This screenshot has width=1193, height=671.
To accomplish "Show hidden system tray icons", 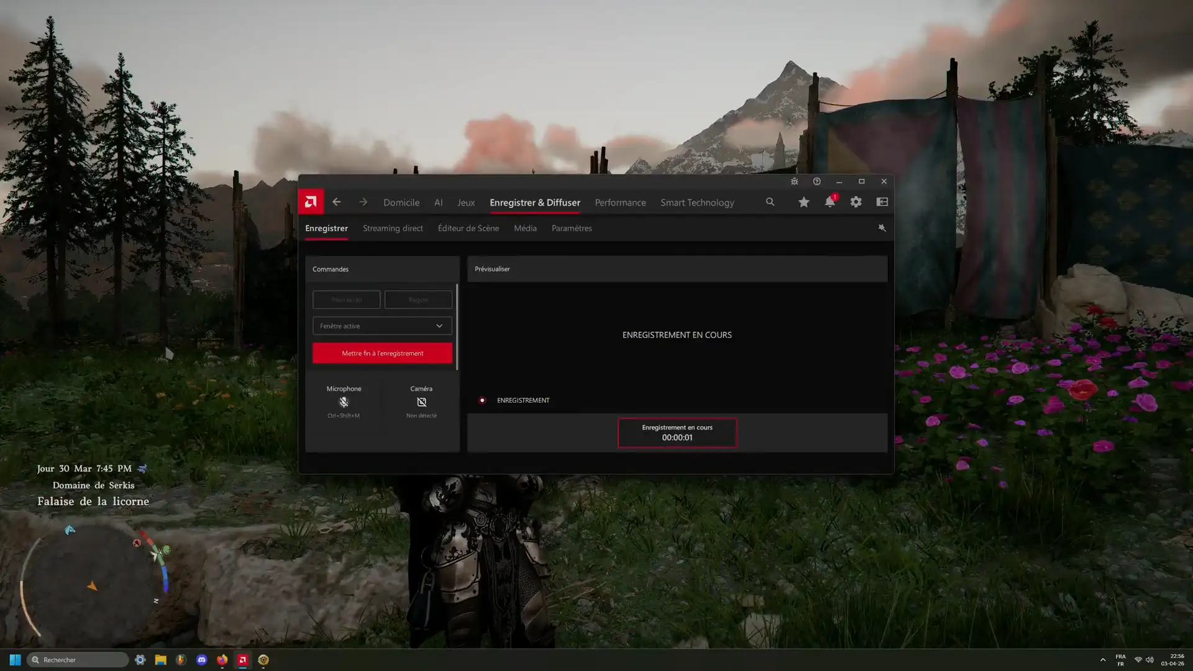I will (x=1103, y=660).
